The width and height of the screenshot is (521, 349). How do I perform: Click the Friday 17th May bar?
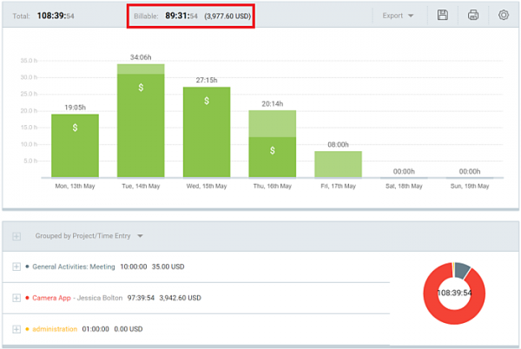338,164
